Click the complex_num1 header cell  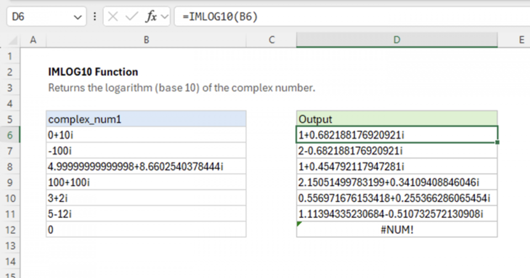146,119
